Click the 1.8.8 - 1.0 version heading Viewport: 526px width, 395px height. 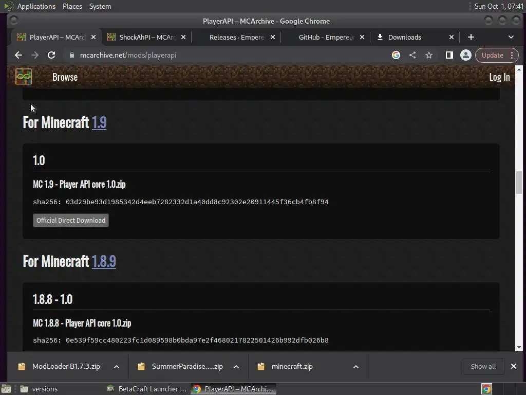click(53, 299)
